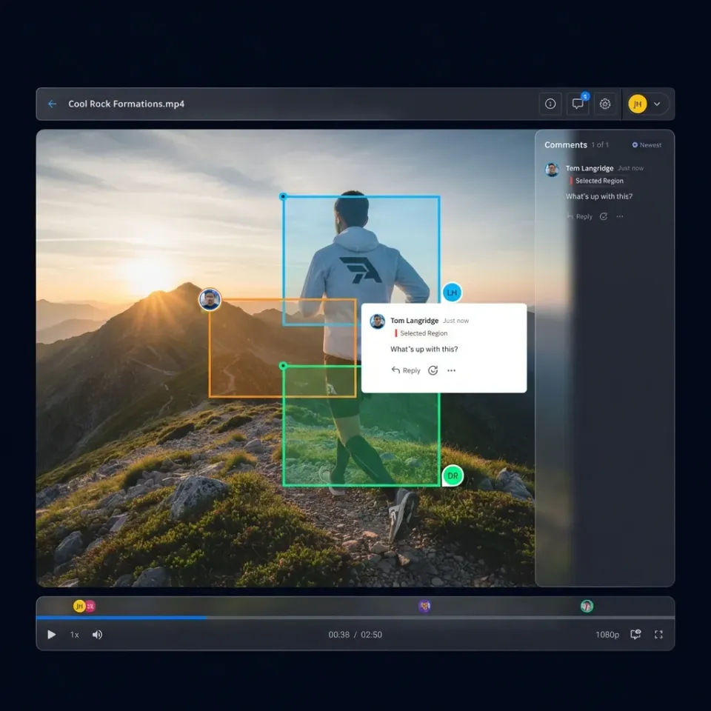This screenshot has height=711, width=711.
Task: Click the refresh icon on Tom Langridge's comment
Action: 433,370
